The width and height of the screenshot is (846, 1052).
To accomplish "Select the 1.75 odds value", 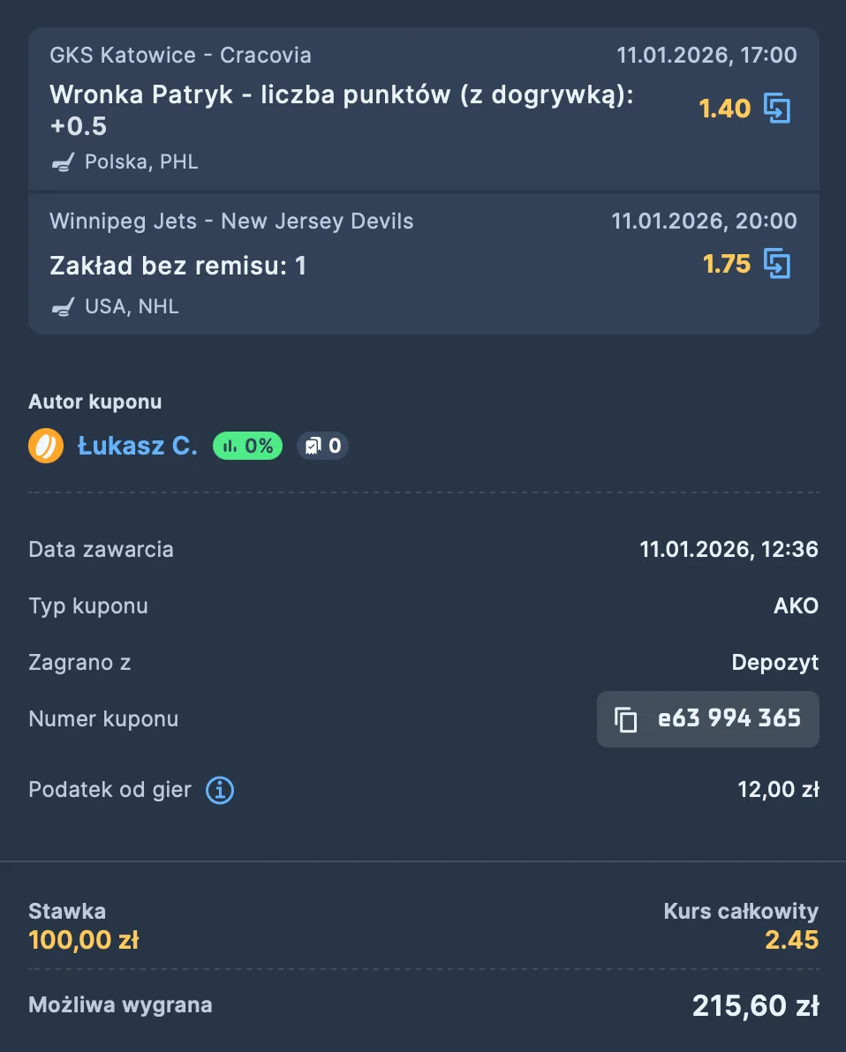I will tap(726, 263).
